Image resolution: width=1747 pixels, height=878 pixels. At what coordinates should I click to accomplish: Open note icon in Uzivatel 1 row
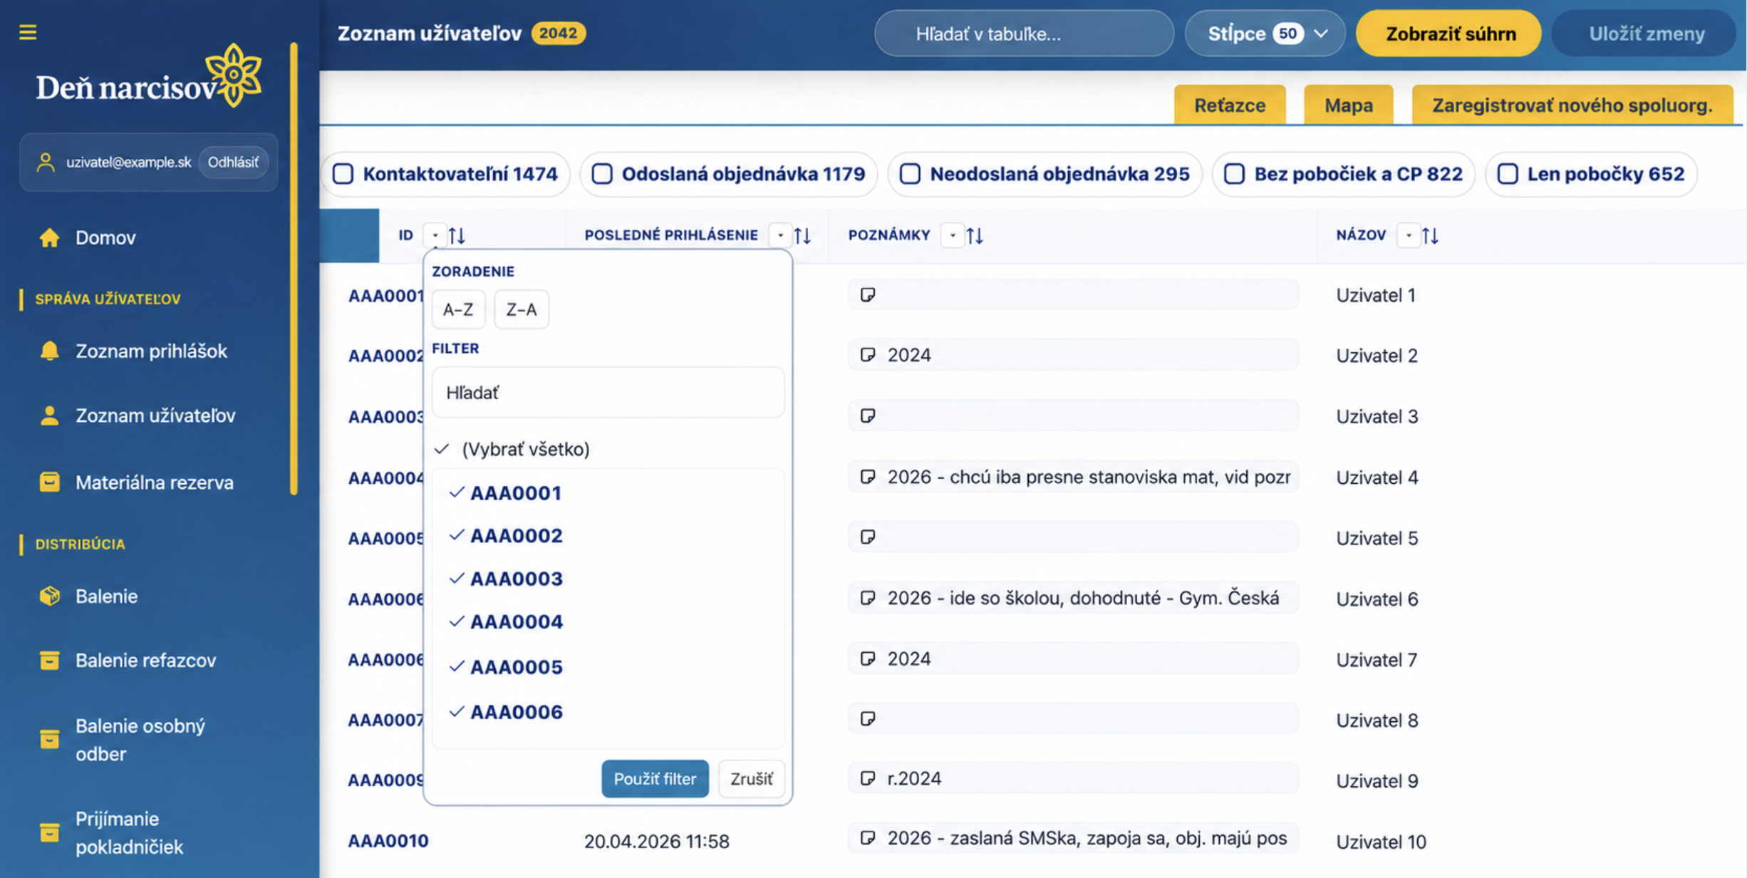point(867,294)
